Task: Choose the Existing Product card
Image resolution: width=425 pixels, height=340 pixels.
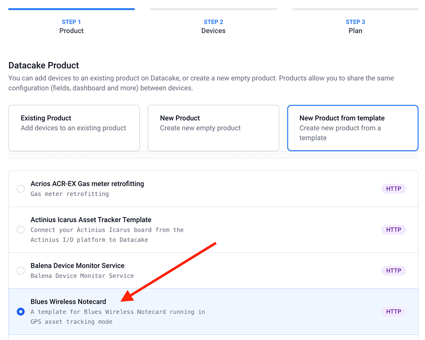Action: 74,128
